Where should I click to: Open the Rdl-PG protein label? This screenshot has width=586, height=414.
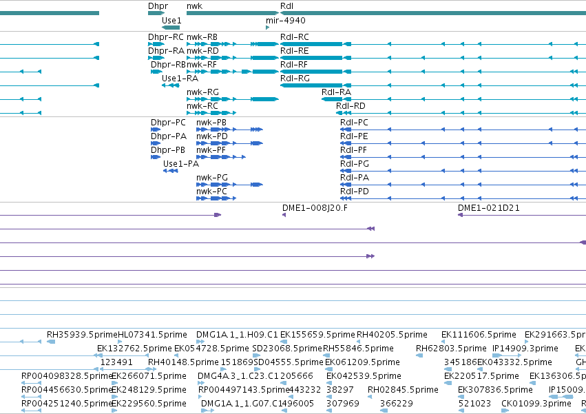tap(355, 164)
